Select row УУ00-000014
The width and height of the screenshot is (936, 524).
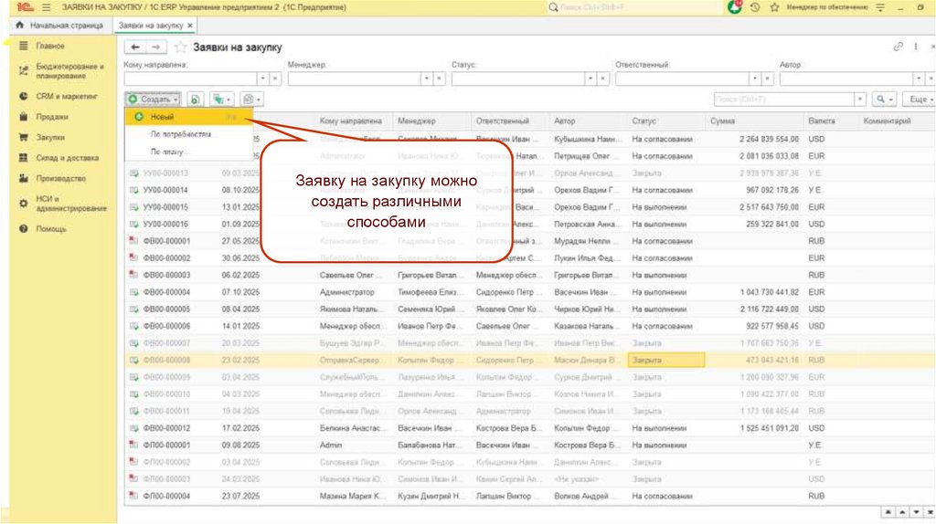point(529,190)
